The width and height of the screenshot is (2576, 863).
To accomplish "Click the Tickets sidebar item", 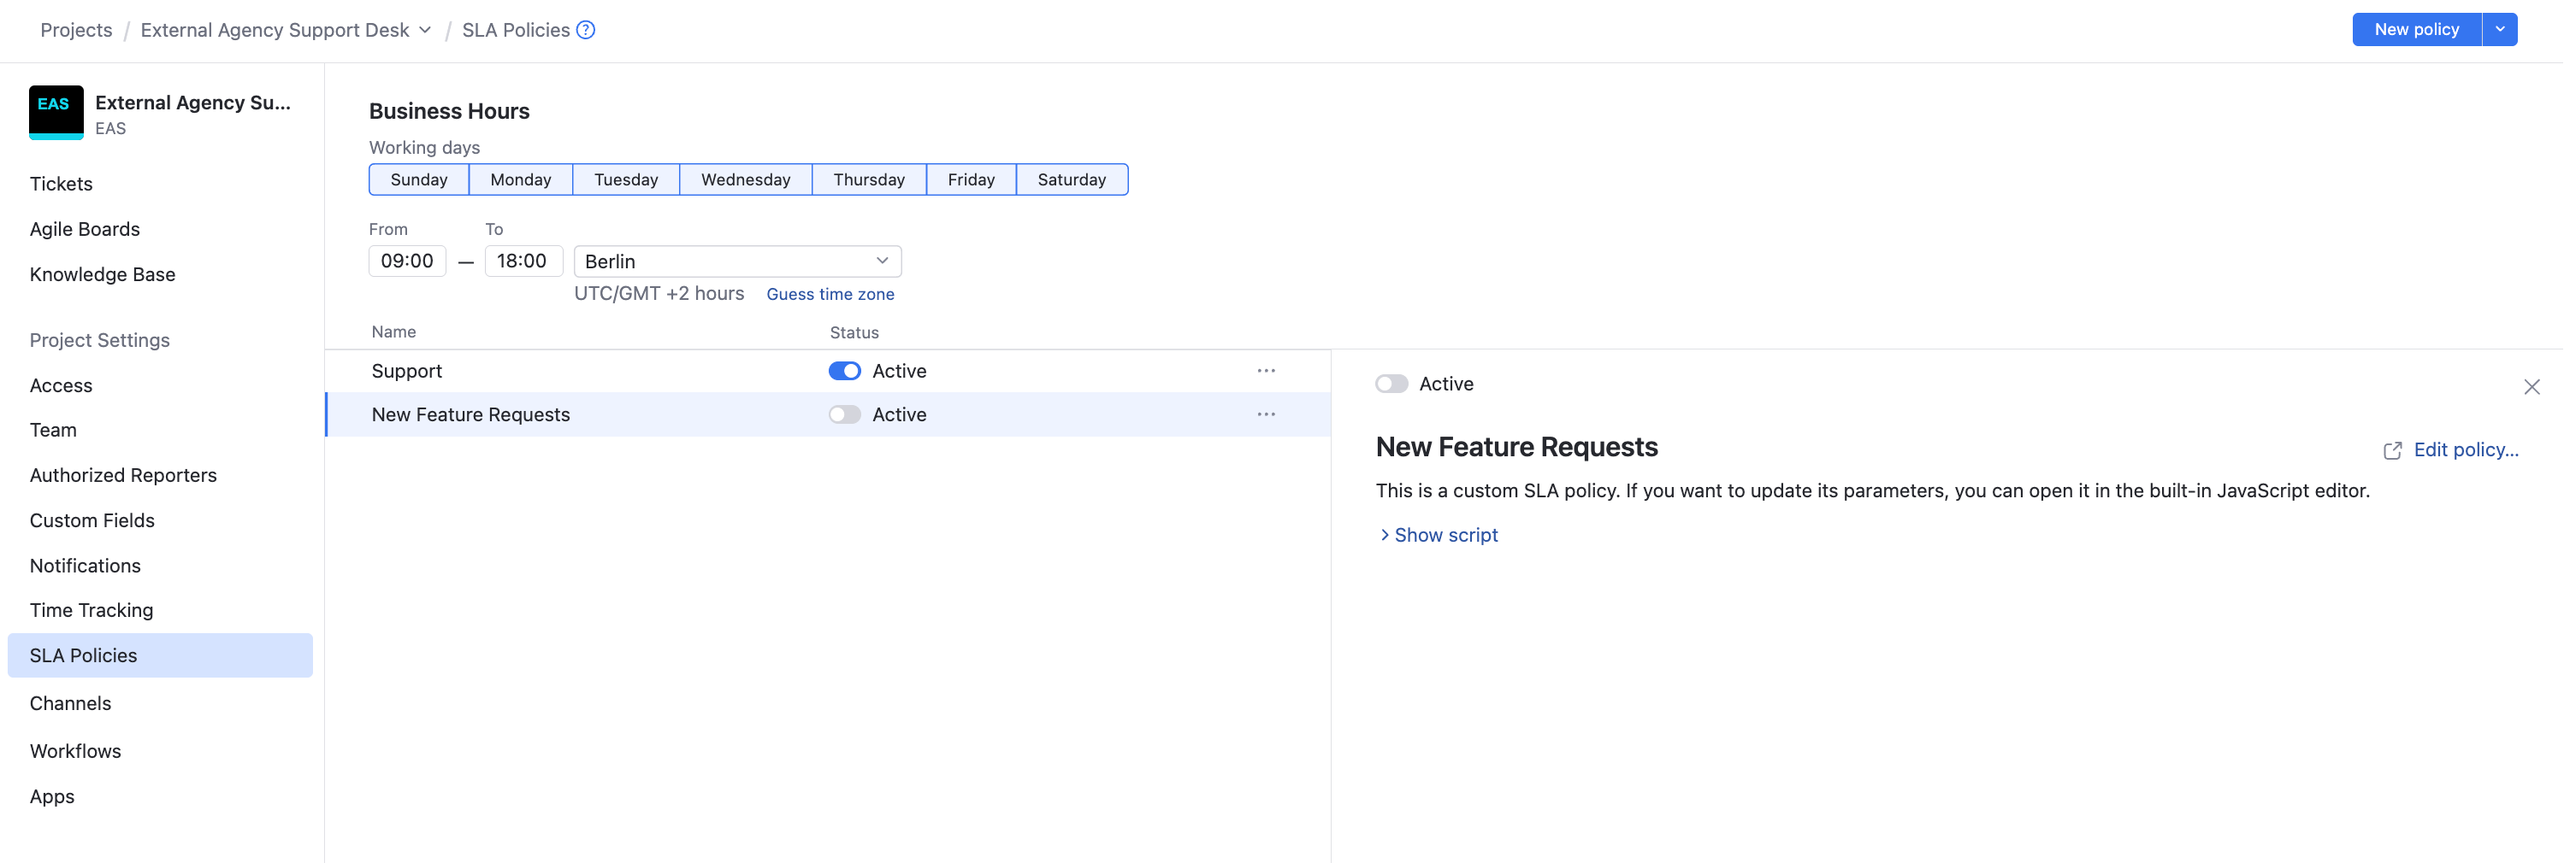I will (61, 183).
